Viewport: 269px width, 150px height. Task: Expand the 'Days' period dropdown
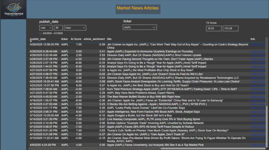pyautogui.click(x=75, y=28)
